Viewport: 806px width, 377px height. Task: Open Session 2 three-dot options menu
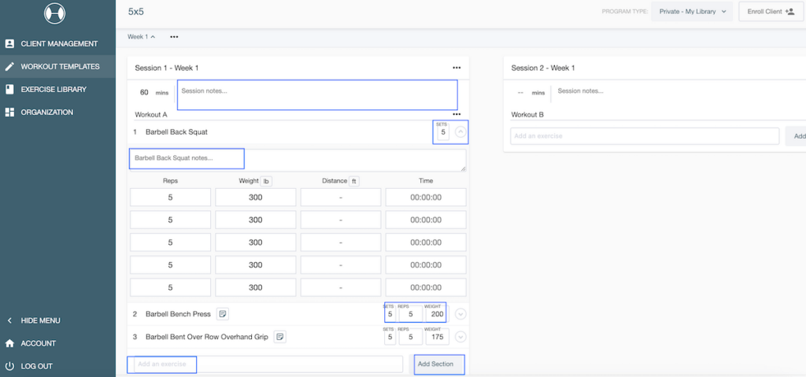click(799, 68)
